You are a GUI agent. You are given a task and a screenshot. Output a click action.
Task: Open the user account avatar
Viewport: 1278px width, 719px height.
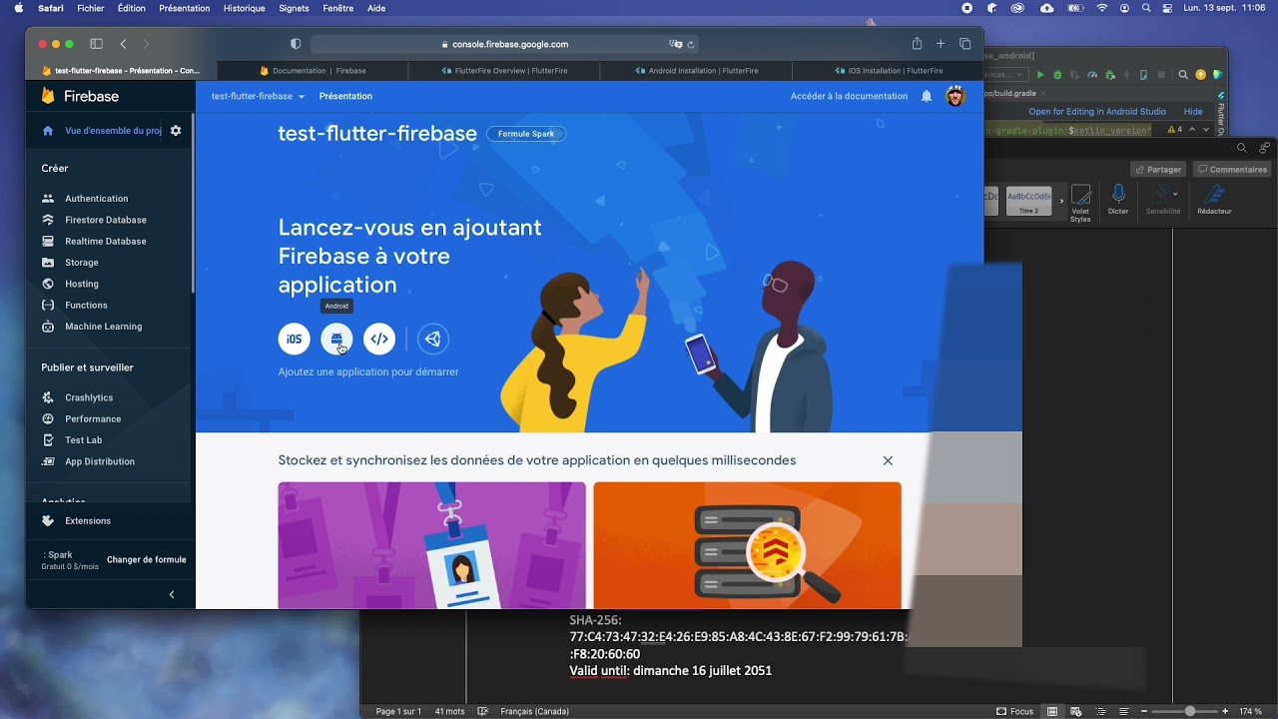pos(956,96)
